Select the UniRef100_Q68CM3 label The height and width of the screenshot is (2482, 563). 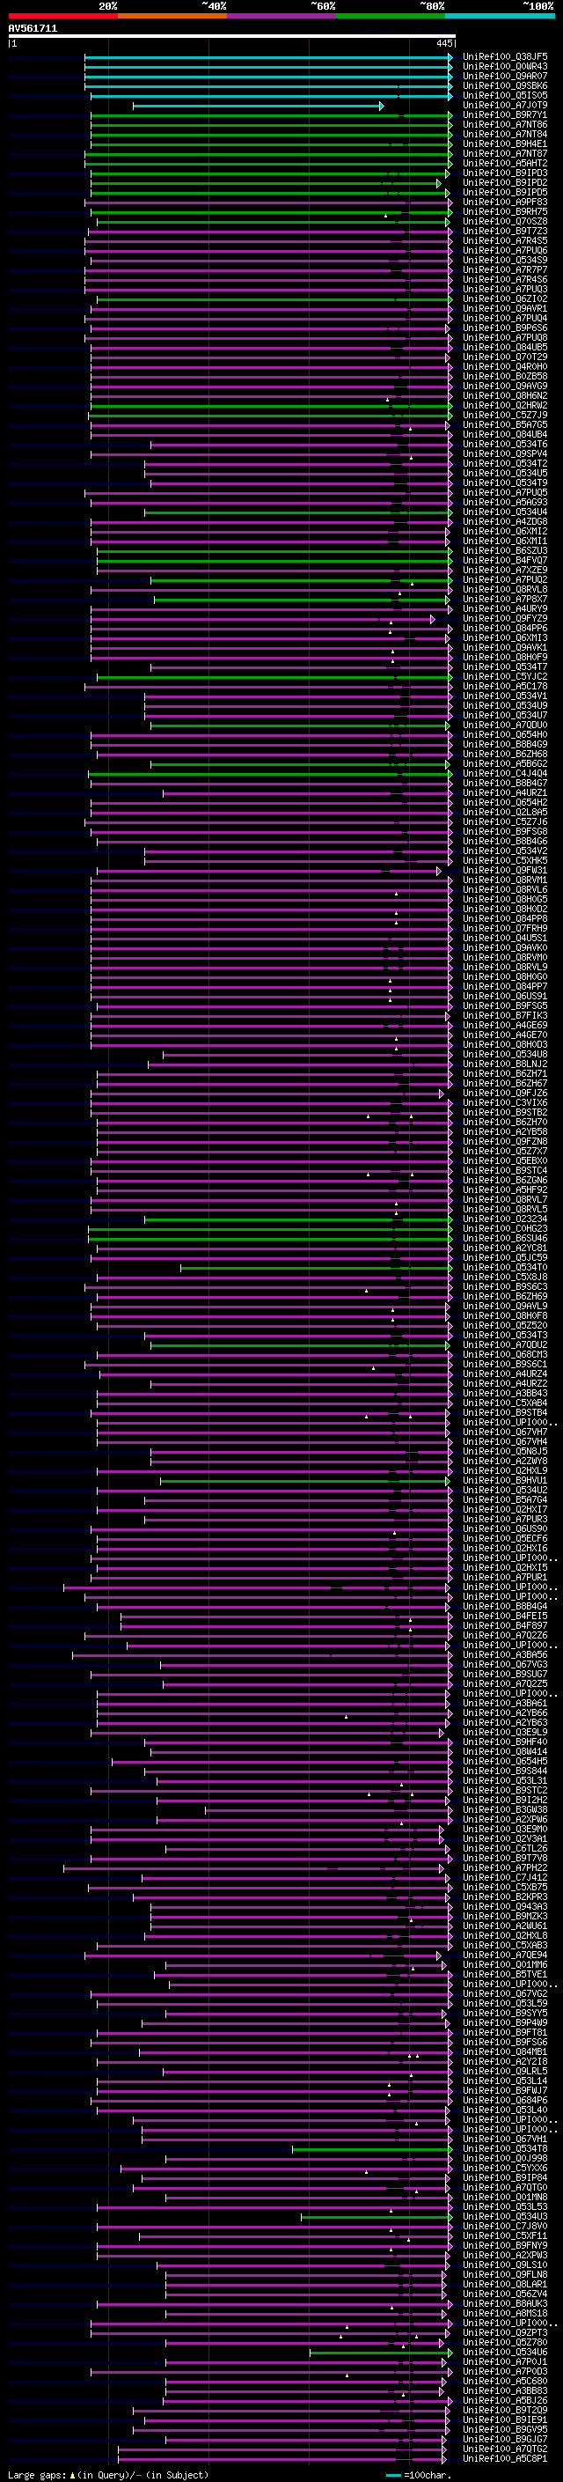pyautogui.click(x=505, y=1355)
